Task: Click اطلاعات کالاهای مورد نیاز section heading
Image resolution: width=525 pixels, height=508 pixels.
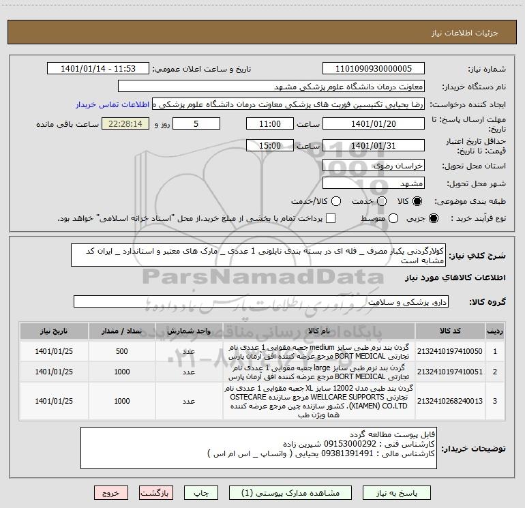Action: pos(455,278)
